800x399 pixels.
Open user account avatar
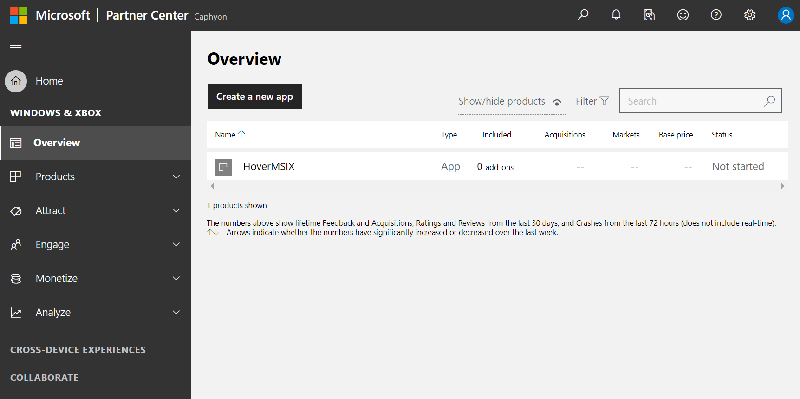click(786, 15)
